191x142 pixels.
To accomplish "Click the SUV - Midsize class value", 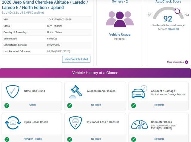I will (55, 26).
